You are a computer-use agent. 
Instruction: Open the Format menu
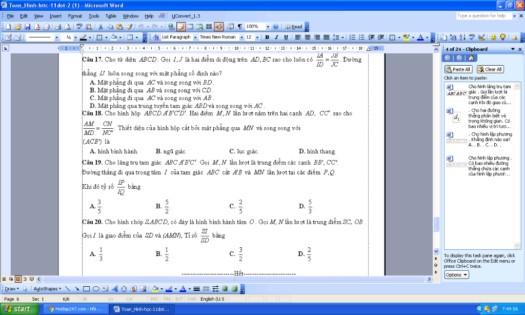click(x=75, y=16)
